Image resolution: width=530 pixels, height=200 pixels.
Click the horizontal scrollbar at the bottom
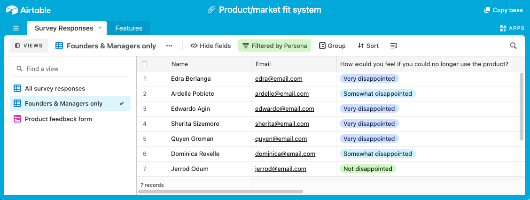(x=221, y=192)
